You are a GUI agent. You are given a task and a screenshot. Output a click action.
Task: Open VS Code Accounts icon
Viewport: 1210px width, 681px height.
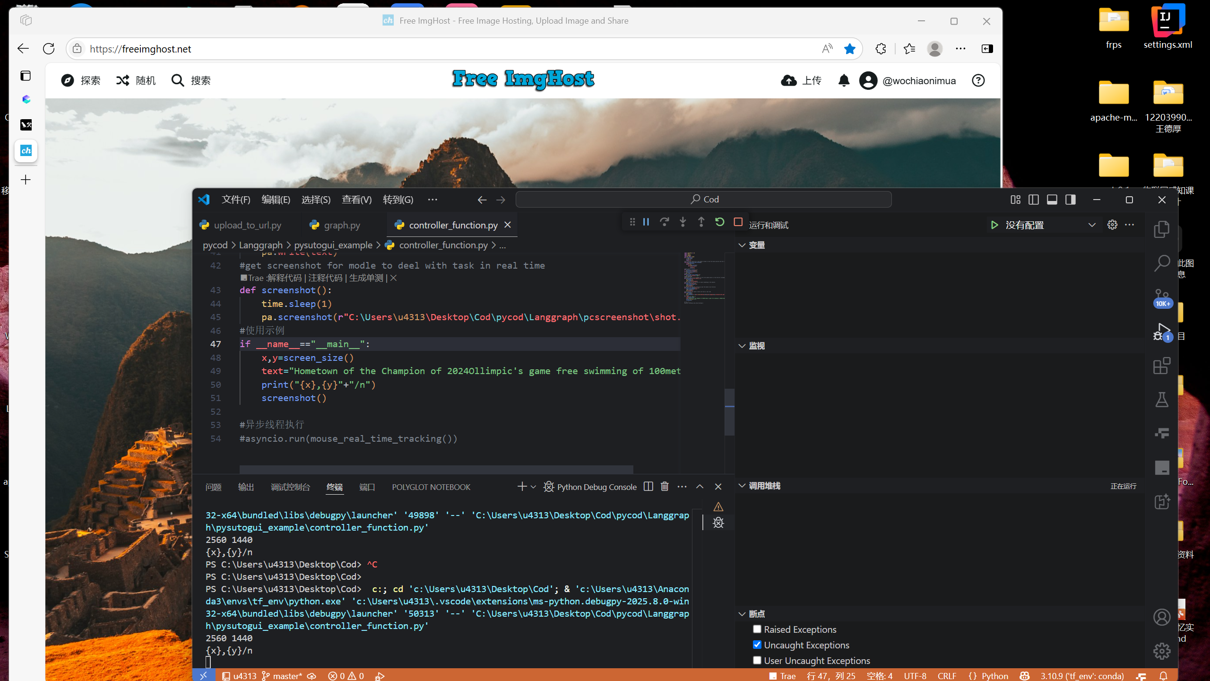pos(1161,617)
